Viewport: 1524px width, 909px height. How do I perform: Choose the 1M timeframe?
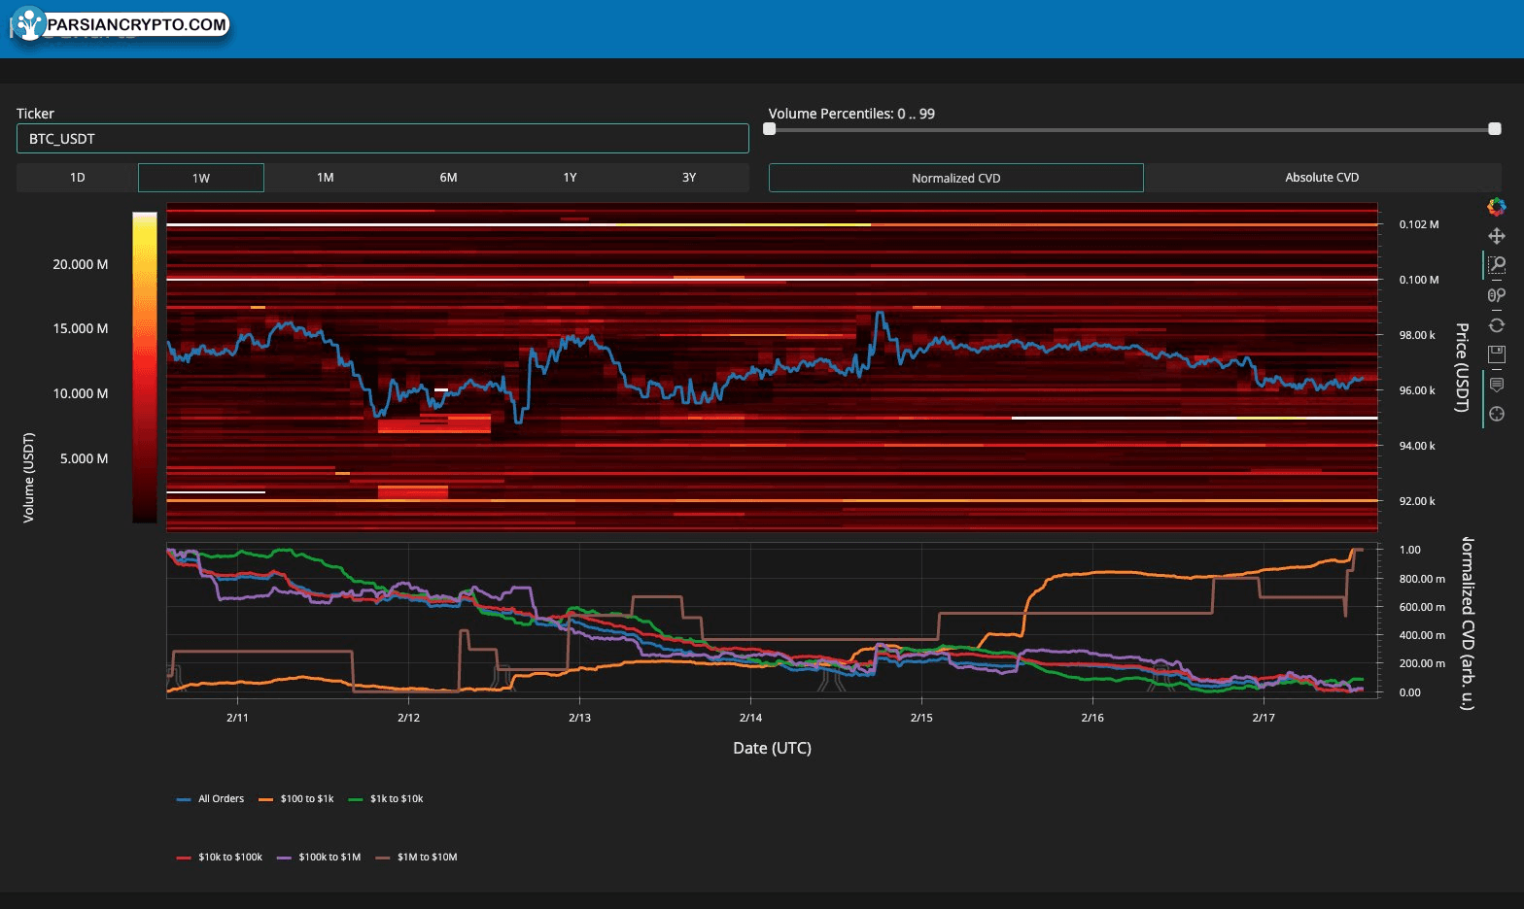[x=325, y=178]
